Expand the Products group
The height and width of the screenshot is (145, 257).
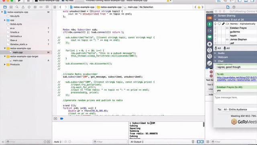[x=5, y=64]
